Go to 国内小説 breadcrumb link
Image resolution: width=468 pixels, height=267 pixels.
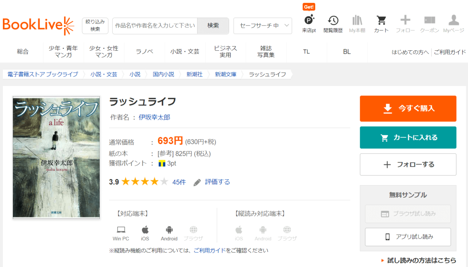pyautogui.click(x=163, y=74)
